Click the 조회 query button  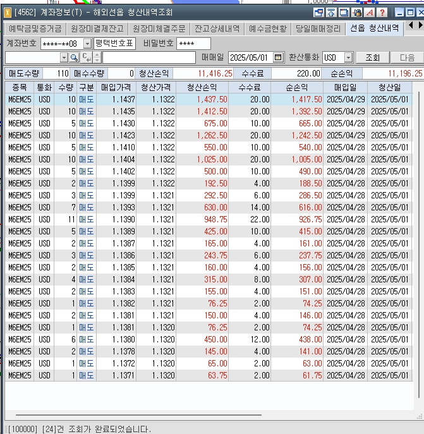372,57
